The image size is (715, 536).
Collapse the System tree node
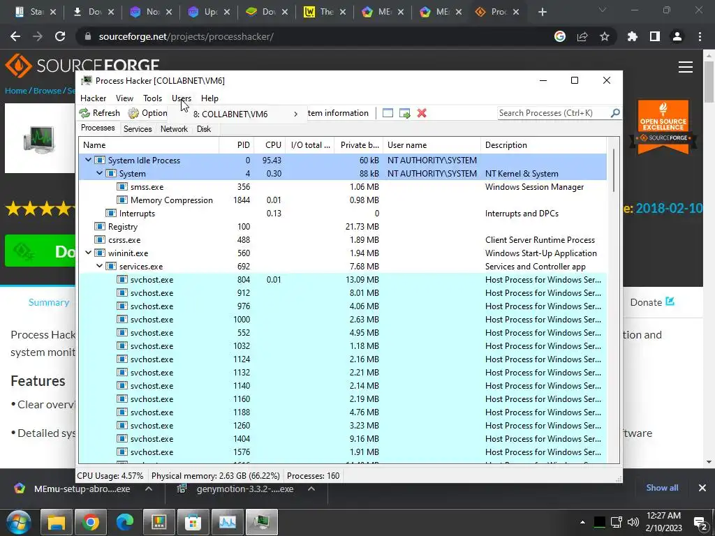click(x=99, y=173)
